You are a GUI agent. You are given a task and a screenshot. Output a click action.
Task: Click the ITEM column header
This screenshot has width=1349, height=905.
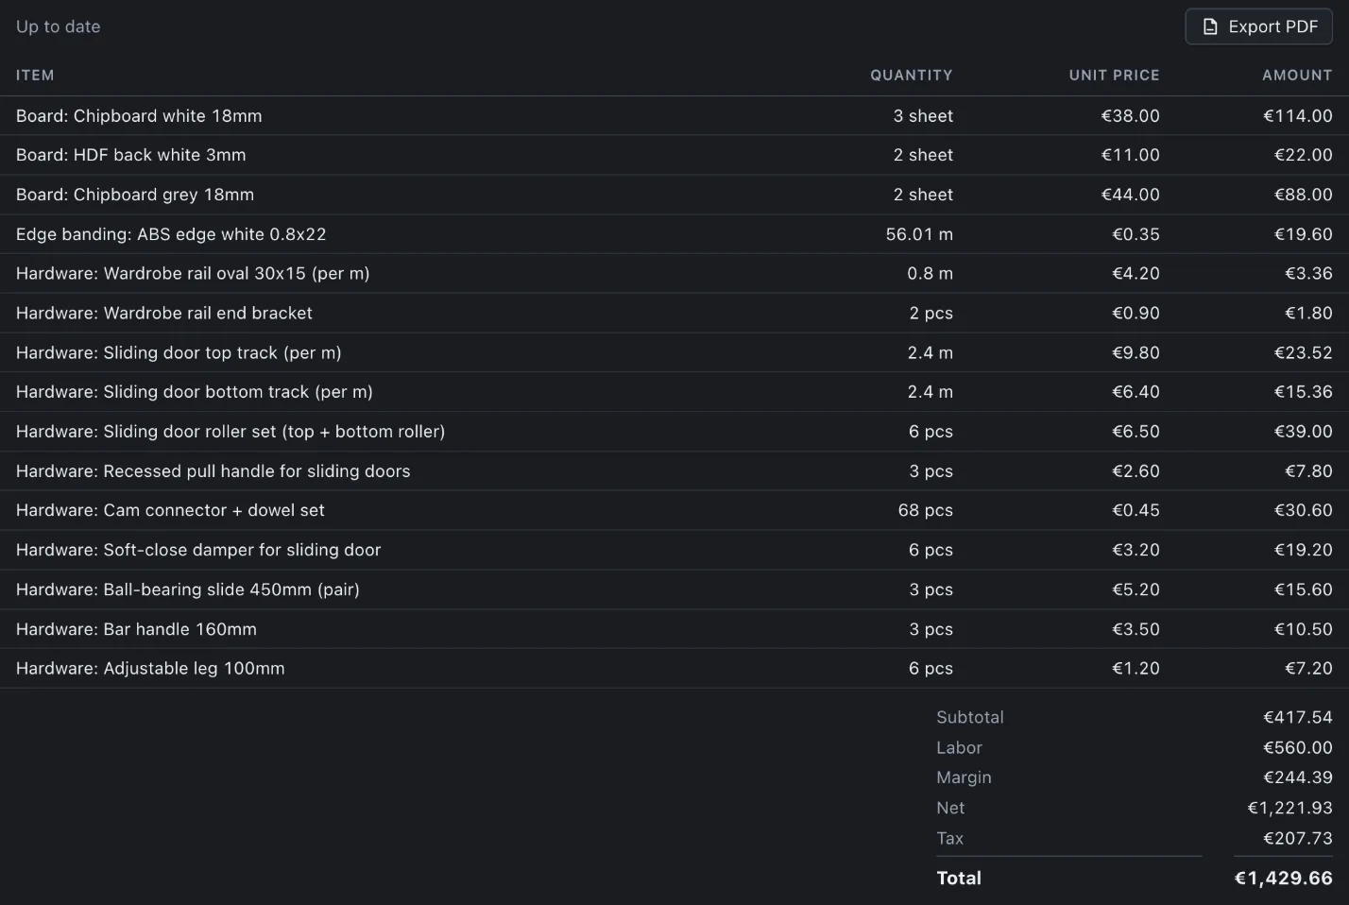pyautogui.click(x=35, y=75)
